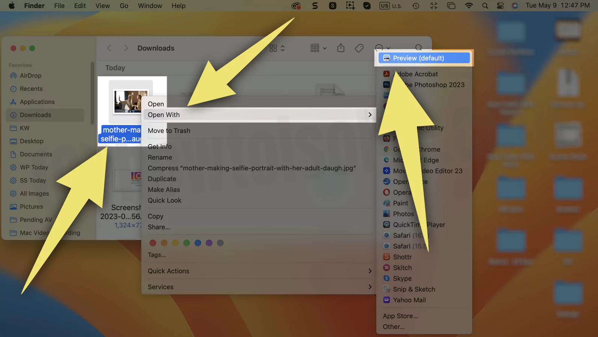Switch U.S. input source menu
598x337 pixels.
pos(391,6)
